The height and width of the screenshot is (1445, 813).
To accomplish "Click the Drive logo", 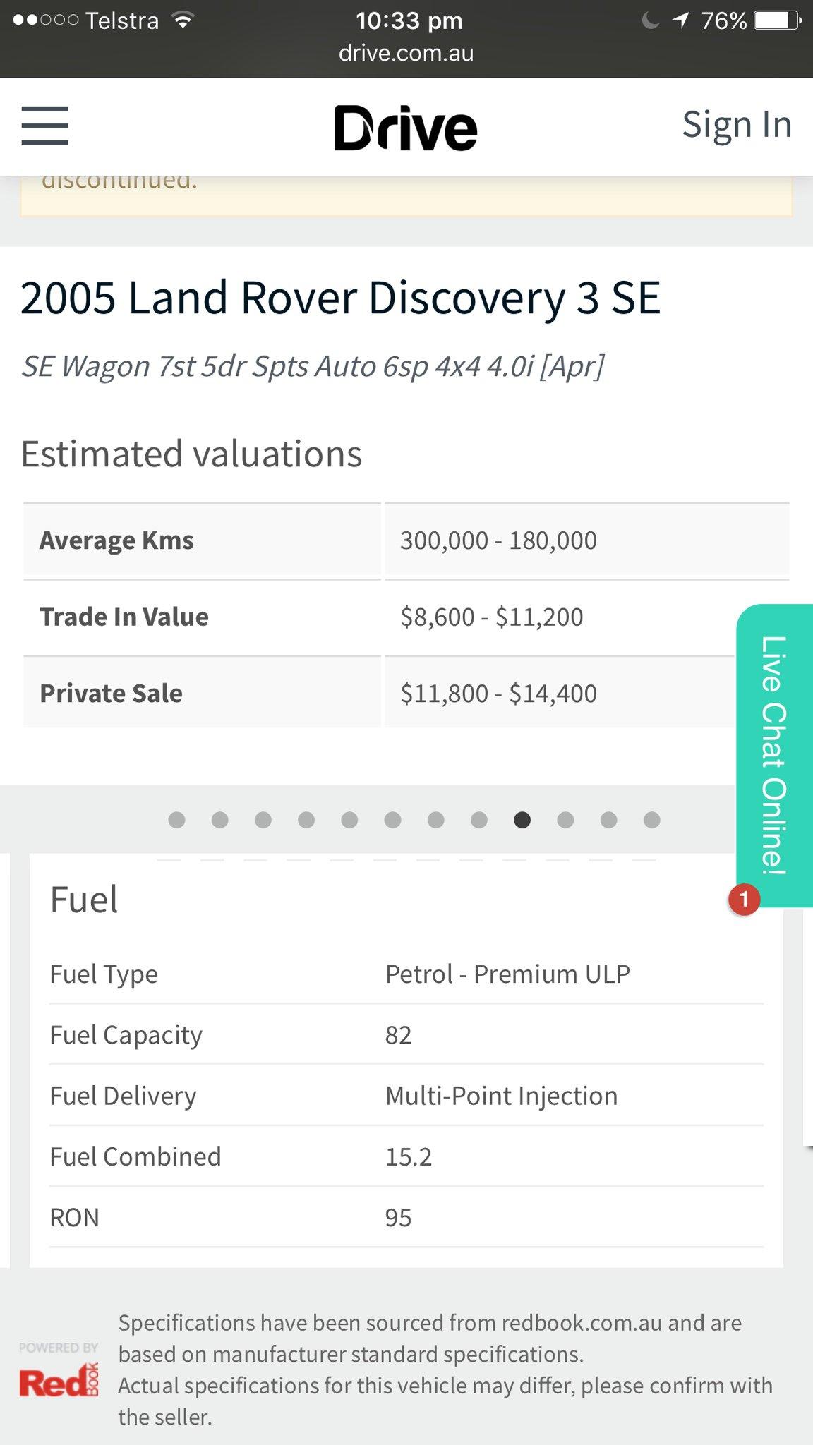I will (x=406, y=128).
